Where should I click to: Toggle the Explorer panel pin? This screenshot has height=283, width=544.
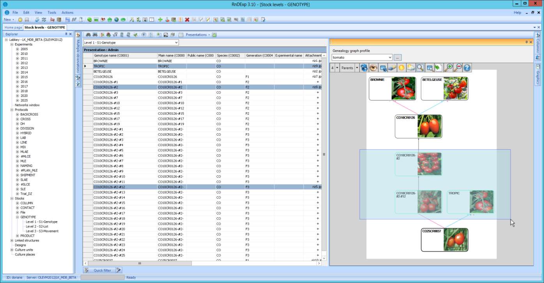(x=65, y=34)
